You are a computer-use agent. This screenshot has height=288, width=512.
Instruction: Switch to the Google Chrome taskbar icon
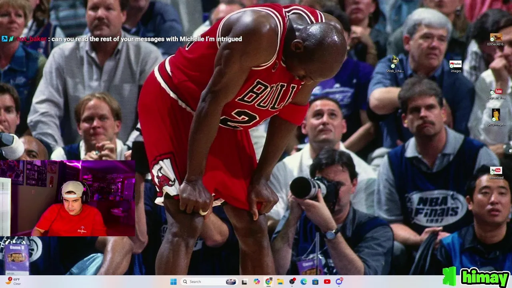tap(268, 282)
